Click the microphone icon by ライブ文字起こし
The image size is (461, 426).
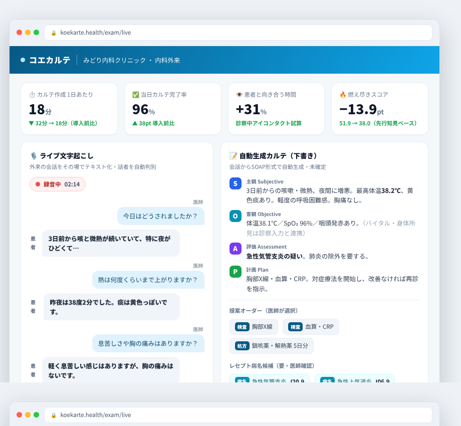(x=34, y=156)
